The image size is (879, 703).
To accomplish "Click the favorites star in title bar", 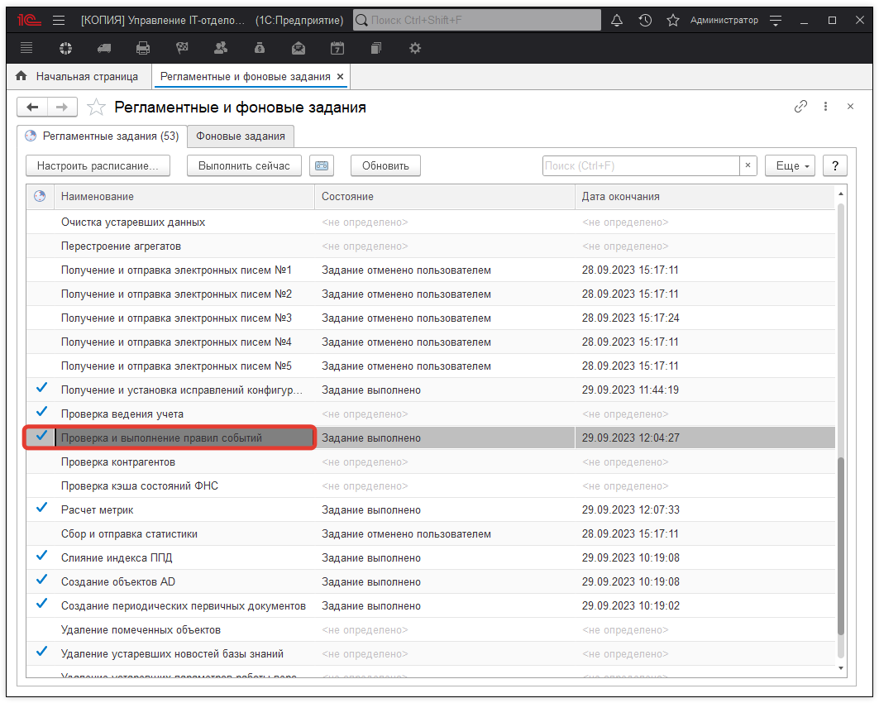I will tap(672, 20).
